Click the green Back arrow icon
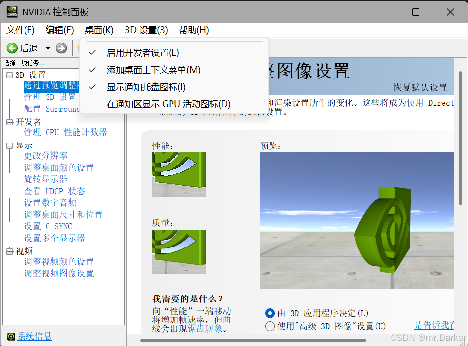The width and height of the screenshot is (468, 346). (x=12, y=48)
